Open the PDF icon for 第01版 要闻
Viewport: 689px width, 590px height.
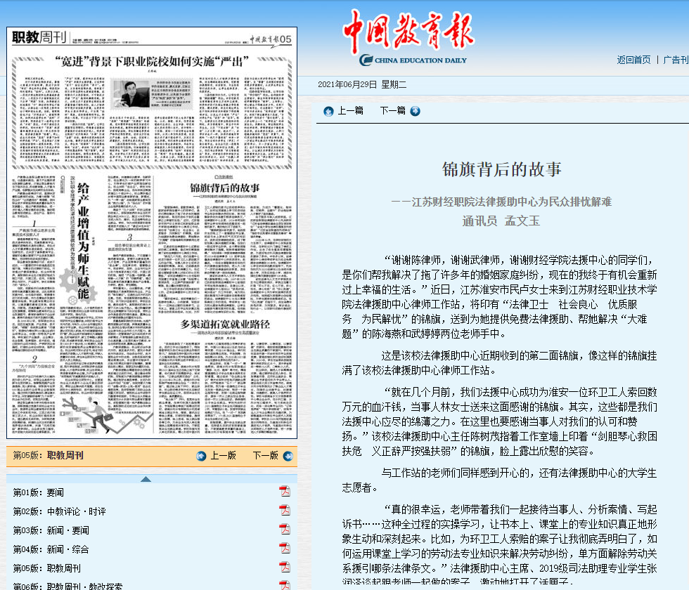[x=284, y=491]
